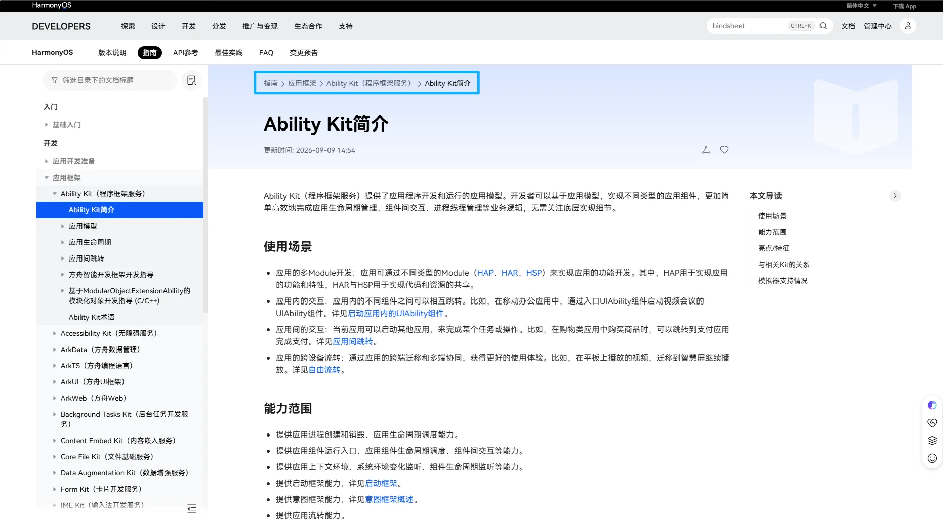Jump to 使用场景 in the outline

click(x=772, y=216)
